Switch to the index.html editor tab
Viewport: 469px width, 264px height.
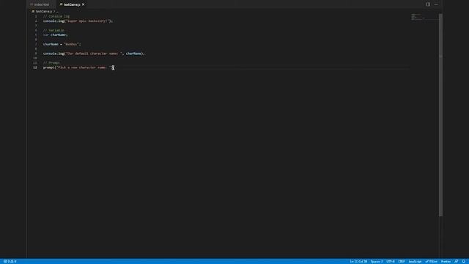pyautogui.click(x=40, y=4)
